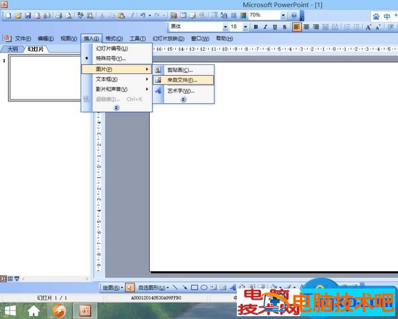
Task: Expand 影片和声音(V) submenu
Action: coord(117,89)
